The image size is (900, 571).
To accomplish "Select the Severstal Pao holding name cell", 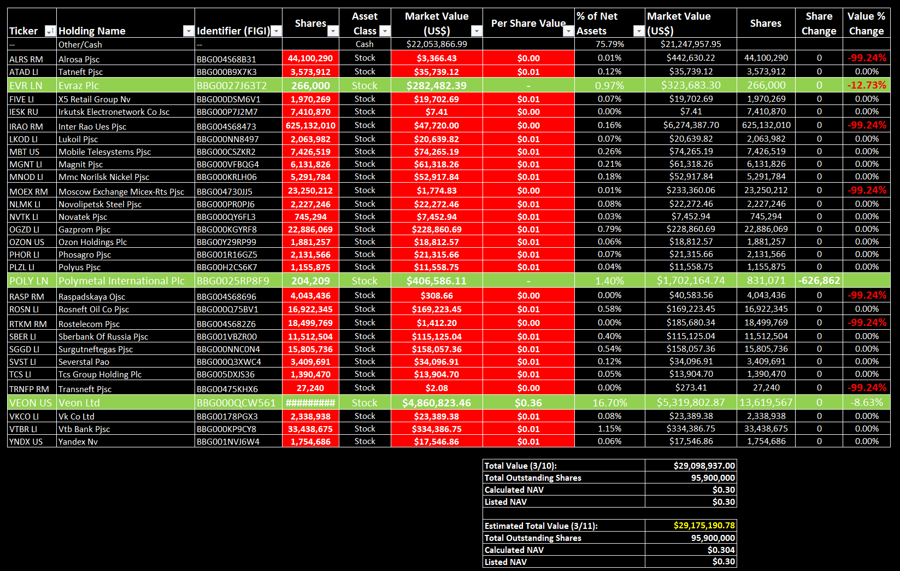I will coord(126,362).
